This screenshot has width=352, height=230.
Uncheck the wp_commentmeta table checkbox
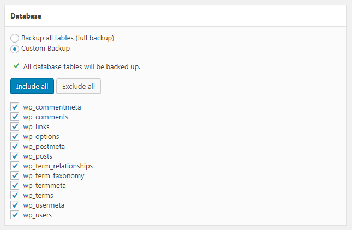(15, 107)
